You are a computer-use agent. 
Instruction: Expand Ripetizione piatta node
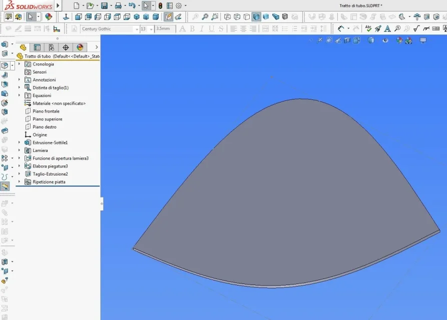click(x=20, y=181)
